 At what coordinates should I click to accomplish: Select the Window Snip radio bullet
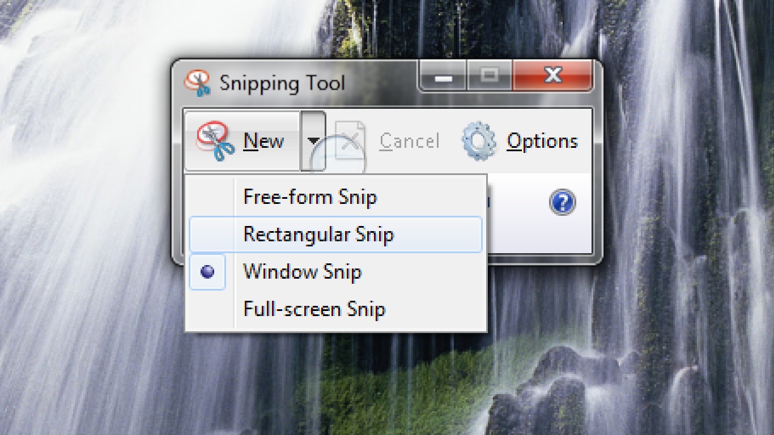pos(206,272)
